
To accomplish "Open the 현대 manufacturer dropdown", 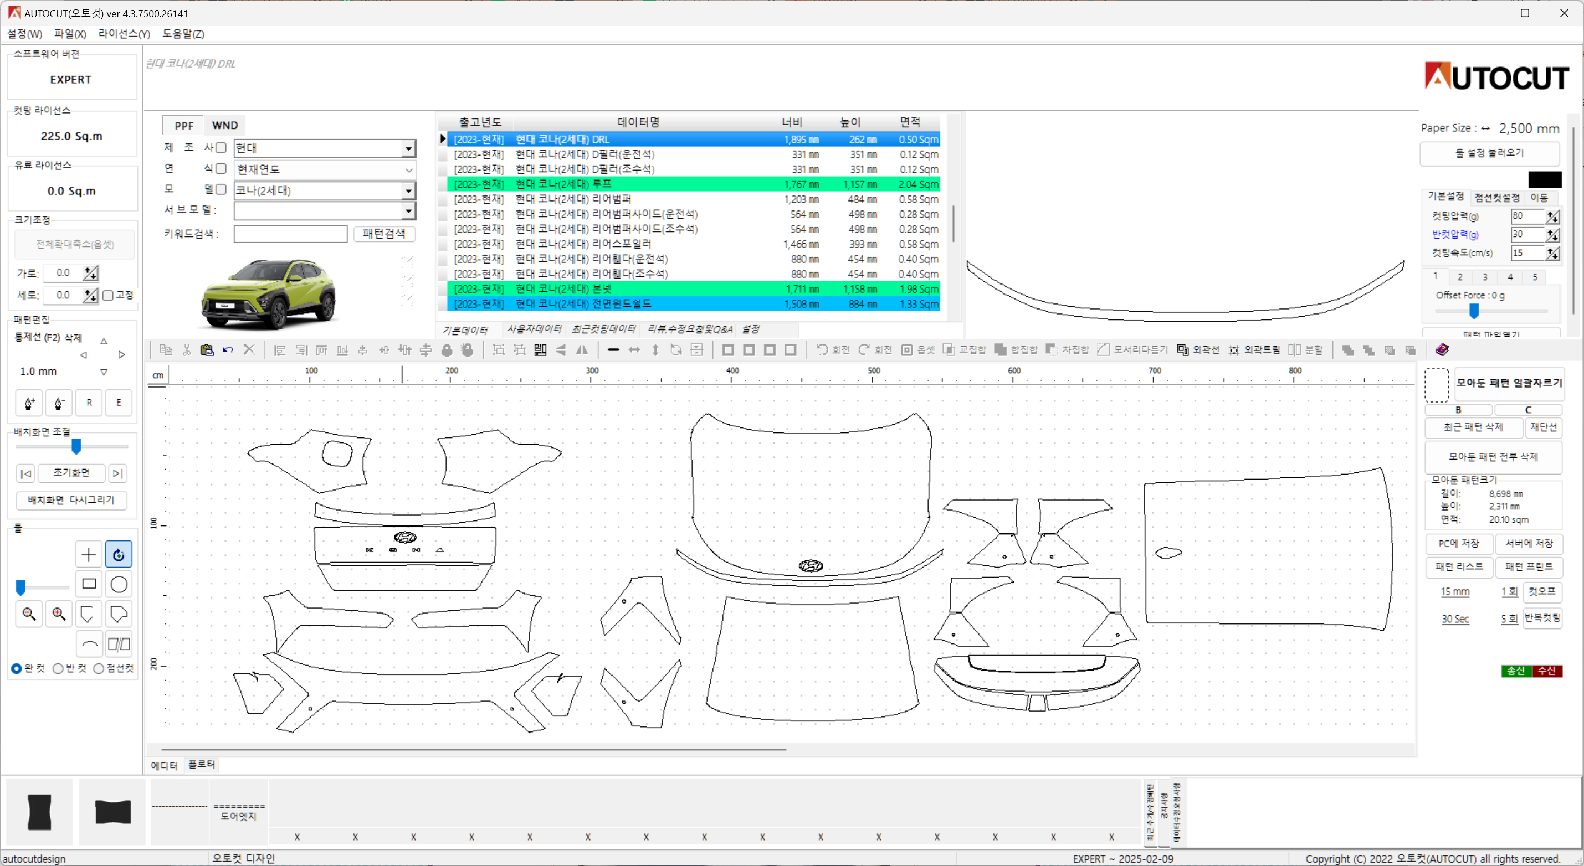I will (408, 148).
